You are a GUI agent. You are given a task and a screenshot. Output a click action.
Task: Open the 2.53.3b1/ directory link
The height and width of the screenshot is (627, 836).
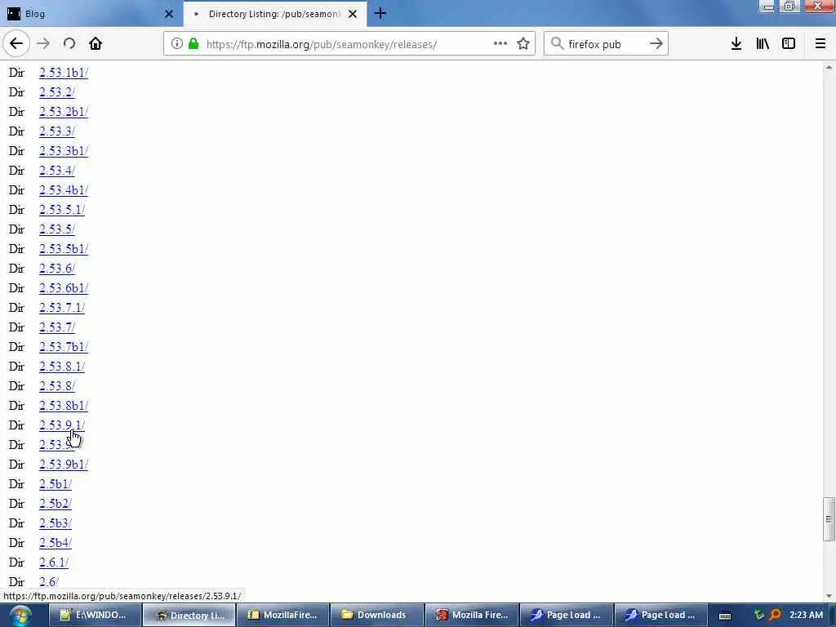(64, 151)
